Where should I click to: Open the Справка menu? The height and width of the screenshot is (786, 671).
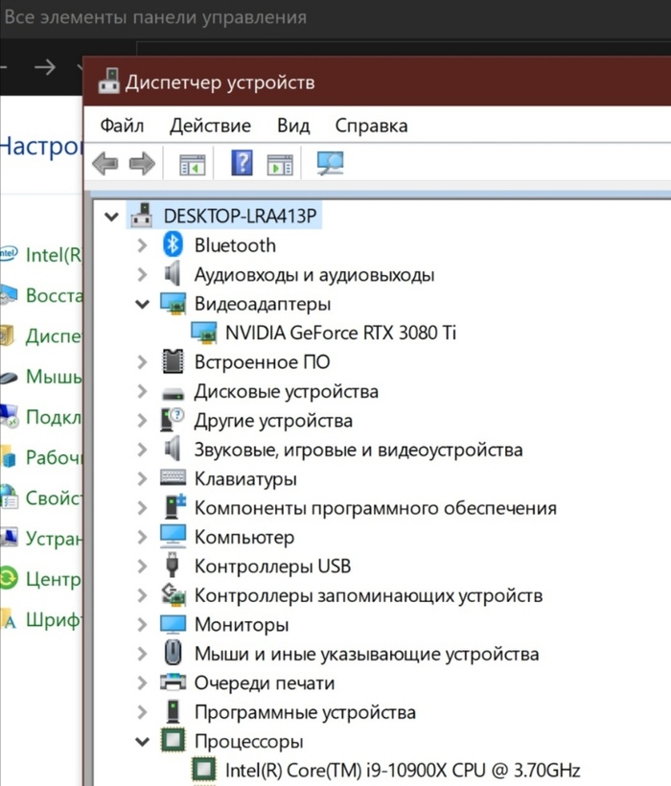pos(371,126)
